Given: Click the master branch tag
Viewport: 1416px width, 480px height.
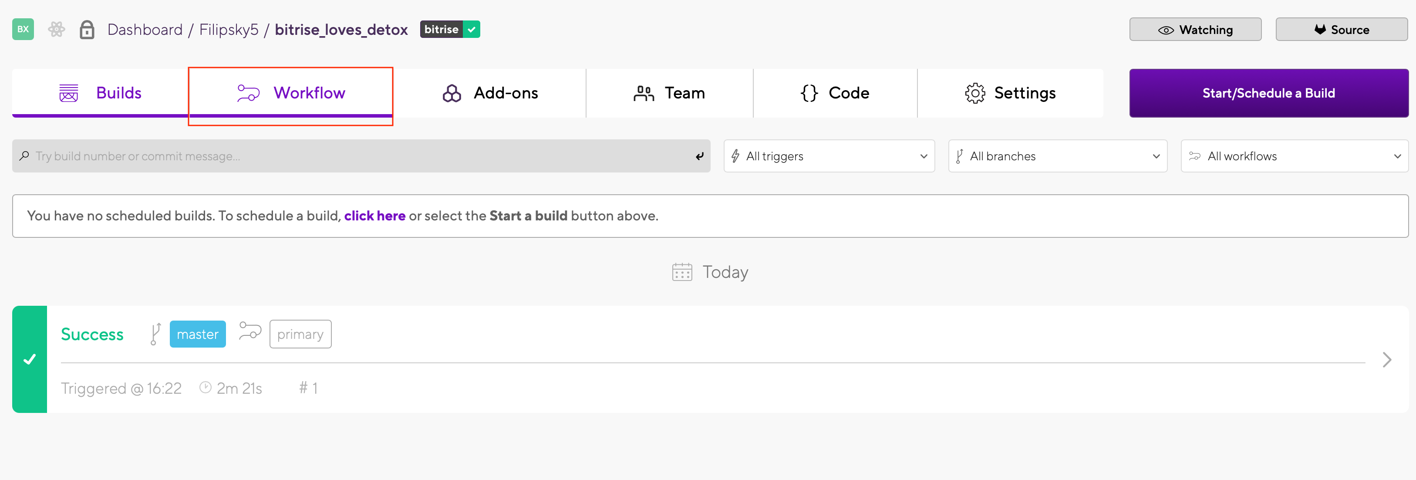Looking at the screenshot, I should click(x=198, y=334).
